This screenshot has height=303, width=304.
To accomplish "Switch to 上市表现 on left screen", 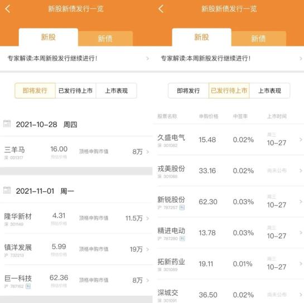I will pyautogui.click(x=117, y=90).
